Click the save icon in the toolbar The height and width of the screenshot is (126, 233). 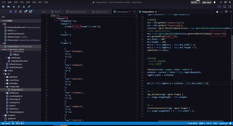pyautogui.click(x=8, y=7)
